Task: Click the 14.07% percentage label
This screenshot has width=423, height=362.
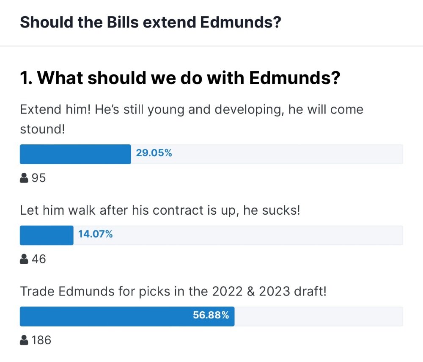Action: coord(95,234)
